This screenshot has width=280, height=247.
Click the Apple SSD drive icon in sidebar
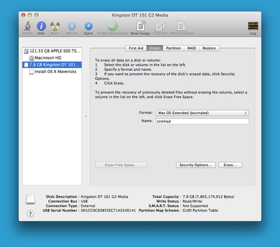tap(26, 51)
